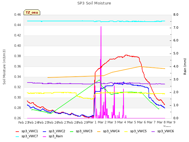The image size is (189, 142).
Task: Click the orange sp3_VWC4 legend swatch
Action: [x=99, y=131]
